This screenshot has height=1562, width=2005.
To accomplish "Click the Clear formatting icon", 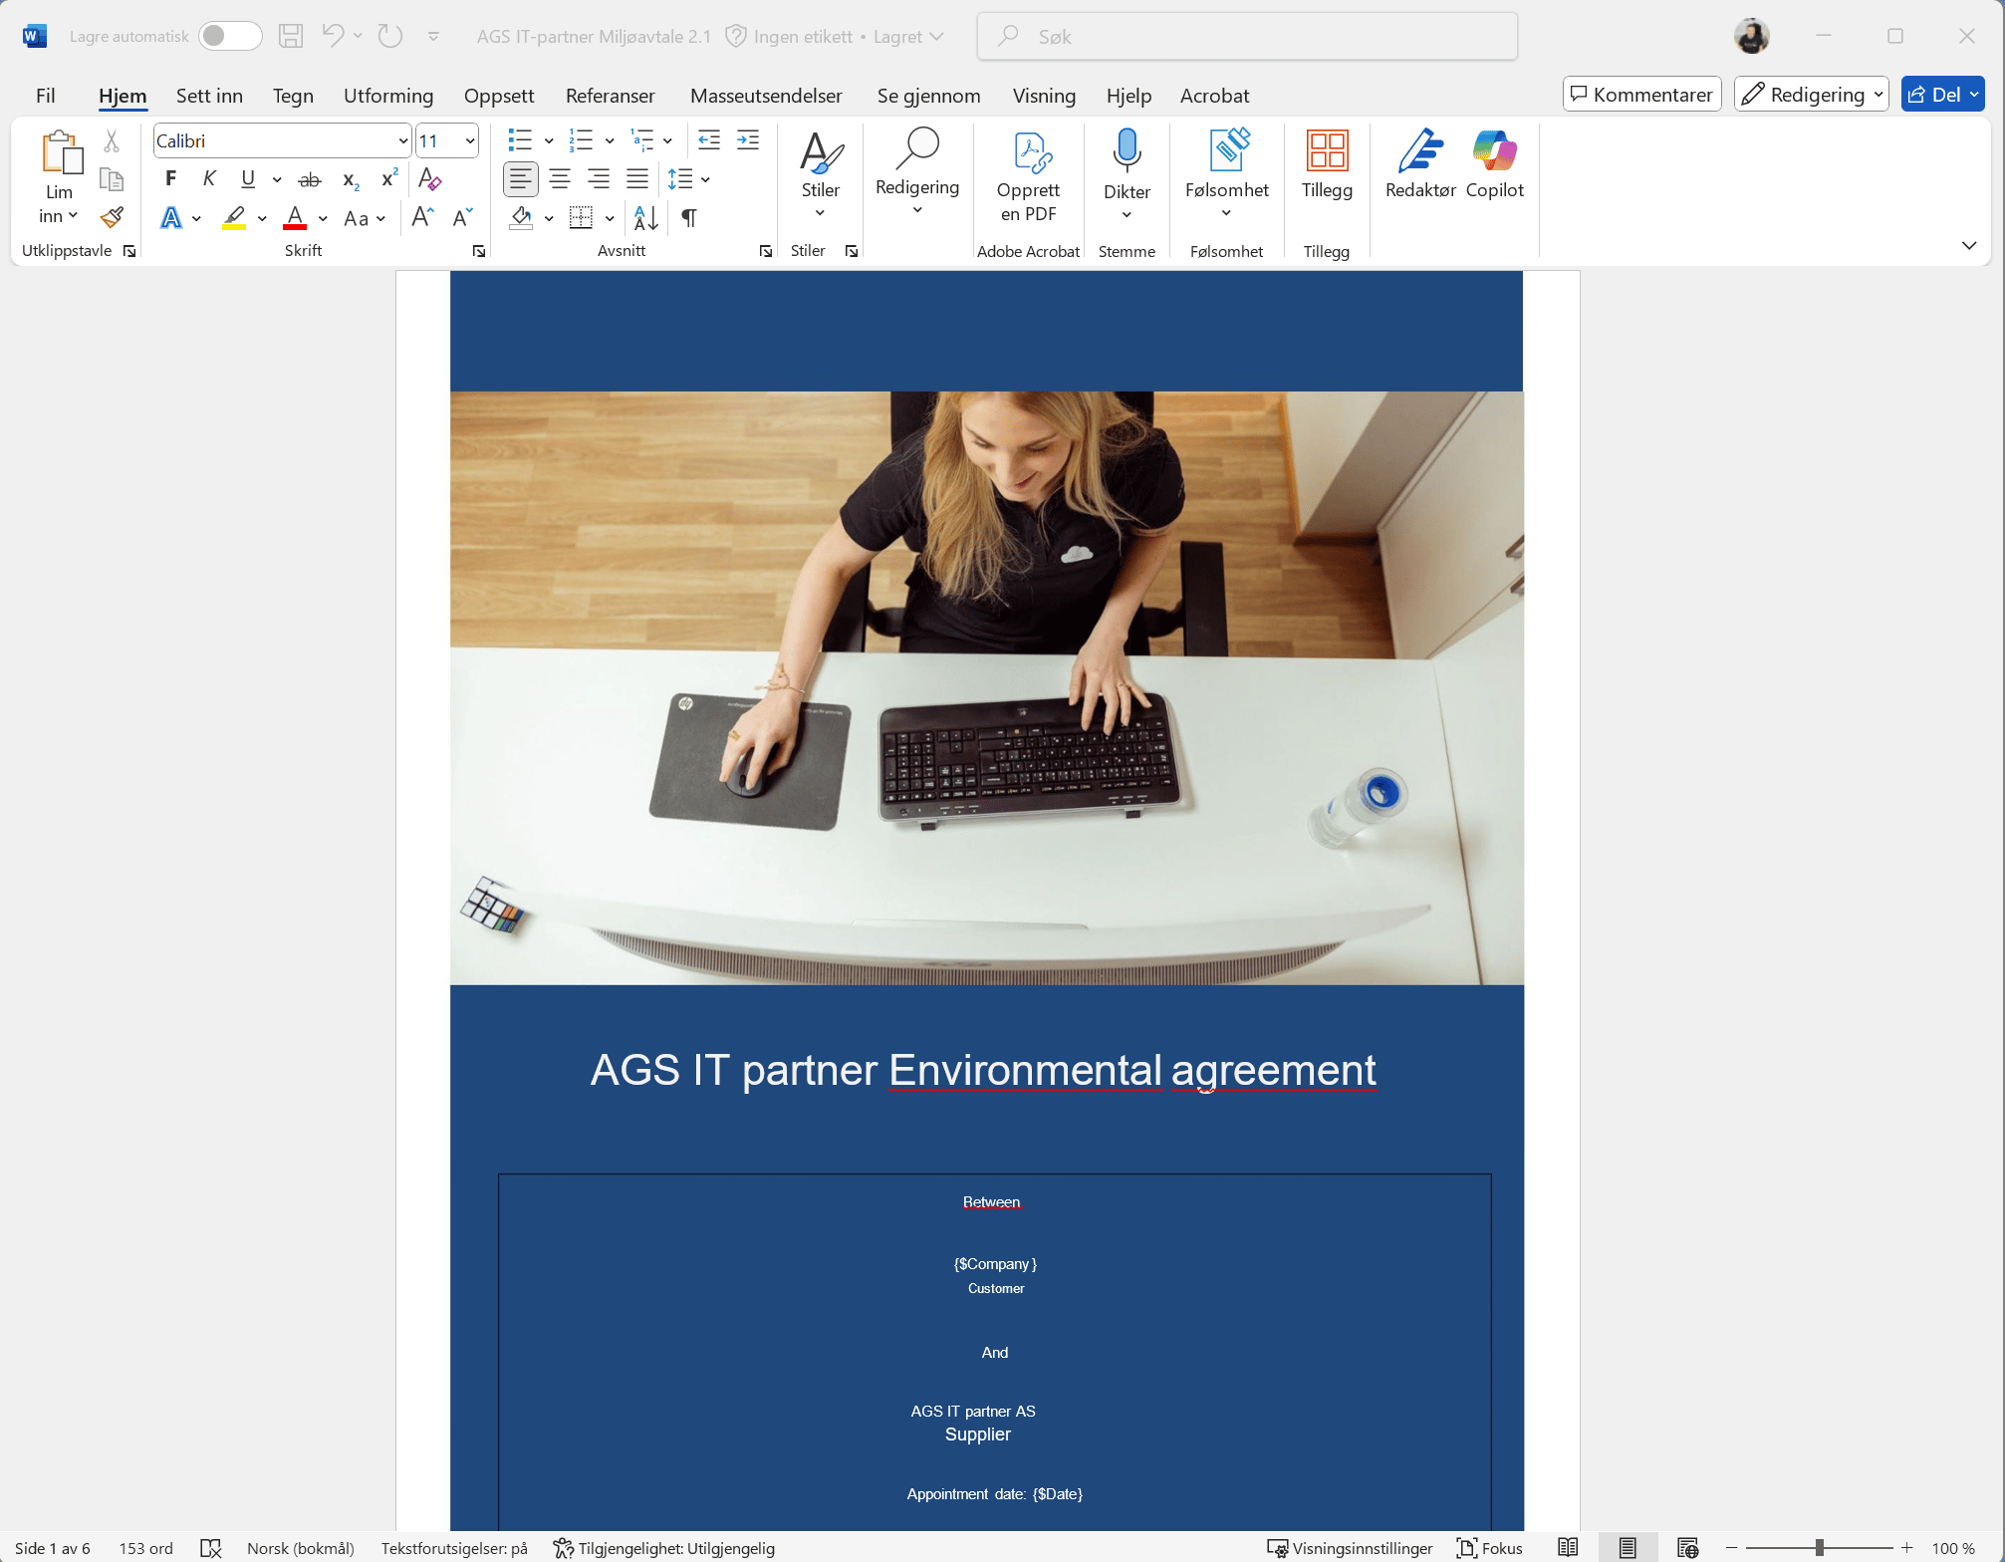I will pyautogui.click(x=430, y=179).
